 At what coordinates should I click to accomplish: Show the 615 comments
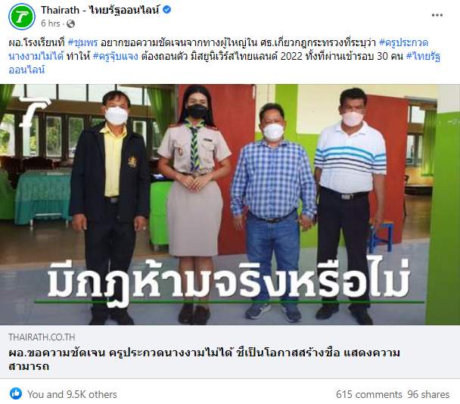coord(368,394)
